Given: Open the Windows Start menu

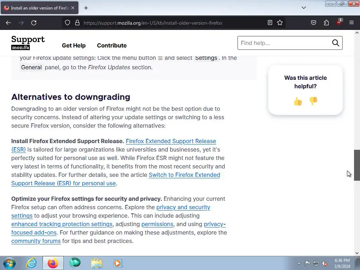Looking at the screenshot, I should click(x=9, y=263).
